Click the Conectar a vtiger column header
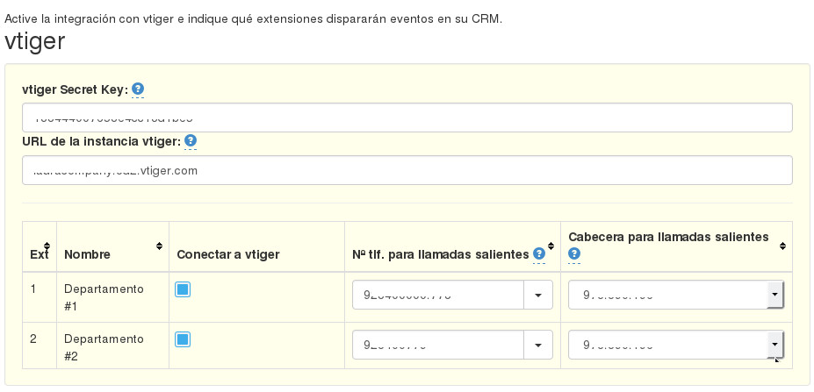 [x=228, y=254]
